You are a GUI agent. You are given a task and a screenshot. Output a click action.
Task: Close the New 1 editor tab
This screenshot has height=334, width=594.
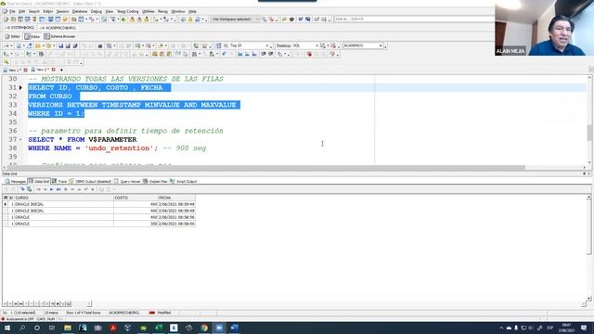25,71
